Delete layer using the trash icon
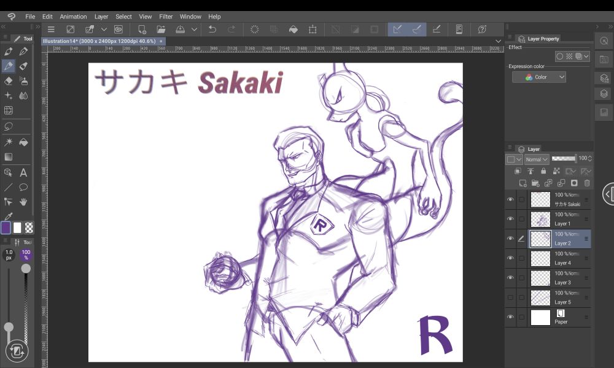This screenshot has height=368, width=614. point(587,183)
